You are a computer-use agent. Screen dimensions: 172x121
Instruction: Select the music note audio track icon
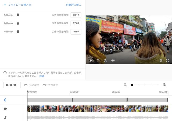tap(5, 118)
